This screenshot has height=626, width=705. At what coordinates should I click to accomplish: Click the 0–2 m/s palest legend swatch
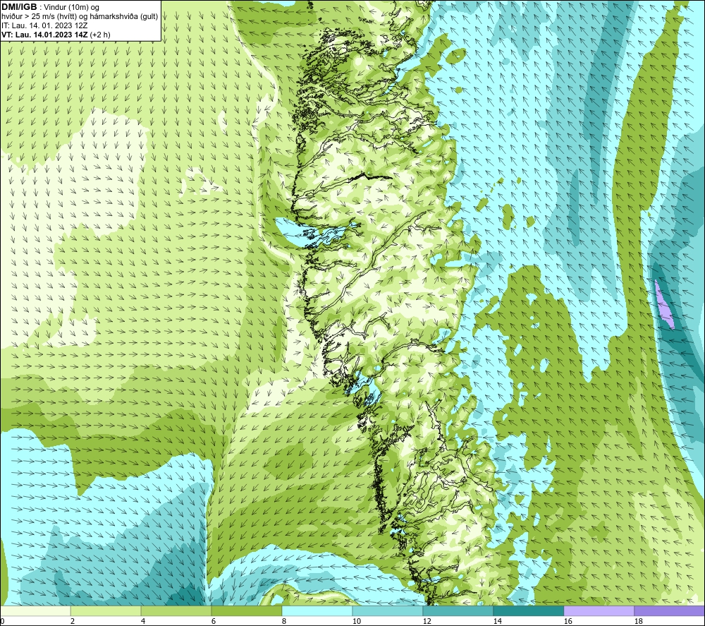click(35, 610)
